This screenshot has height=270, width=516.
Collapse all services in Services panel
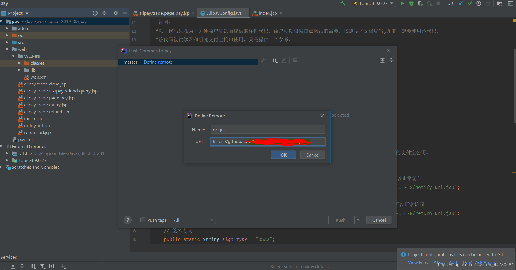click(x=22, y=266)
